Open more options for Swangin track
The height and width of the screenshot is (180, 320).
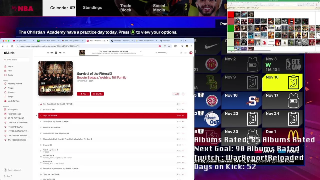pos(183,145)
